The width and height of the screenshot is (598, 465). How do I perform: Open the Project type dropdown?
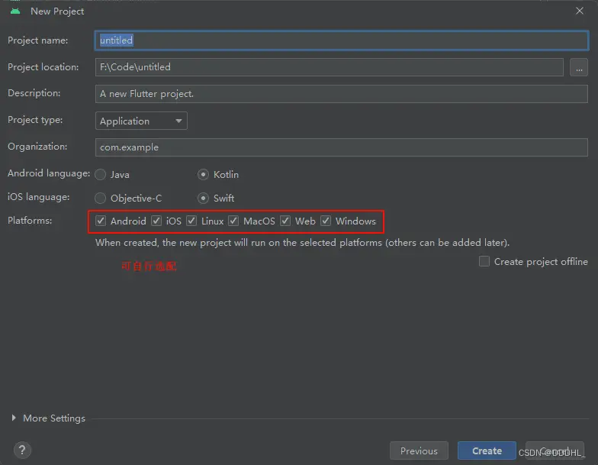coord(141,121)
